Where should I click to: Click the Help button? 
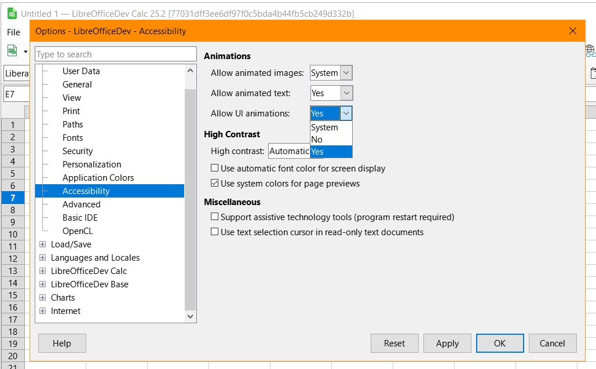pyautogui.click(x=62, y=343)
